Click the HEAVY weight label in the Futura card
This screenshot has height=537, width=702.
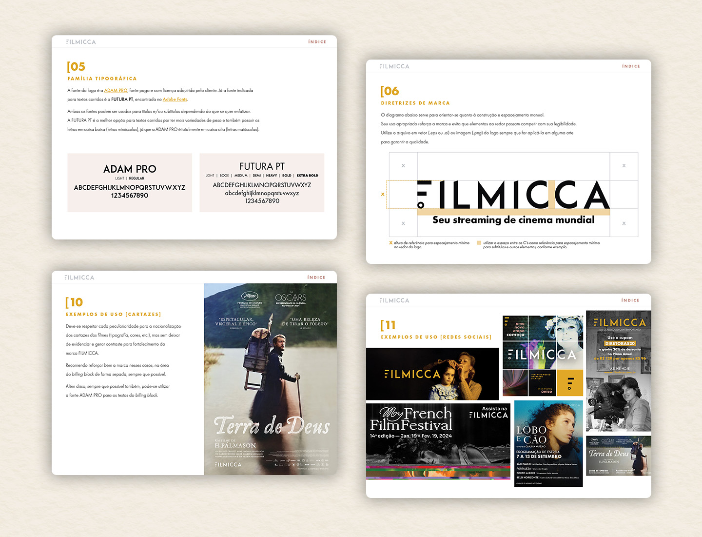click(x=272, y=176)
